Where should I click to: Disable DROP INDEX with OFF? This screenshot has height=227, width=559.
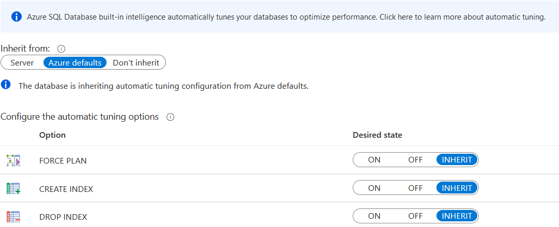click(x=415, y=216)
